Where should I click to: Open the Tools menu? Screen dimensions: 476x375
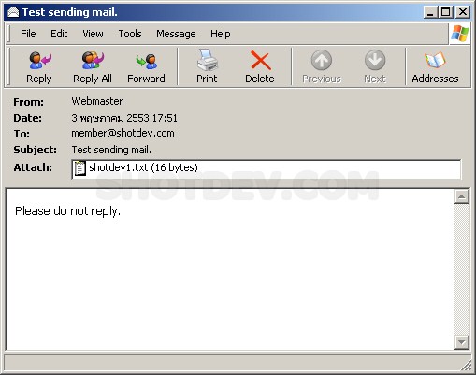tap(130, 34)
